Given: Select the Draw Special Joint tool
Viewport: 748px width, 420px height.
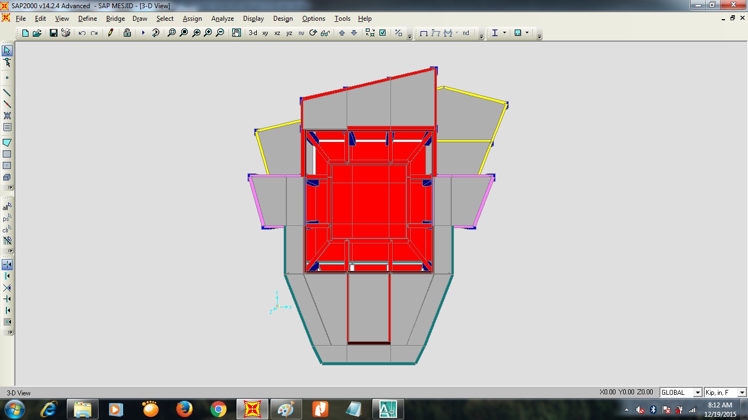Looking at the screenshot, I should (x=7, y=78).
